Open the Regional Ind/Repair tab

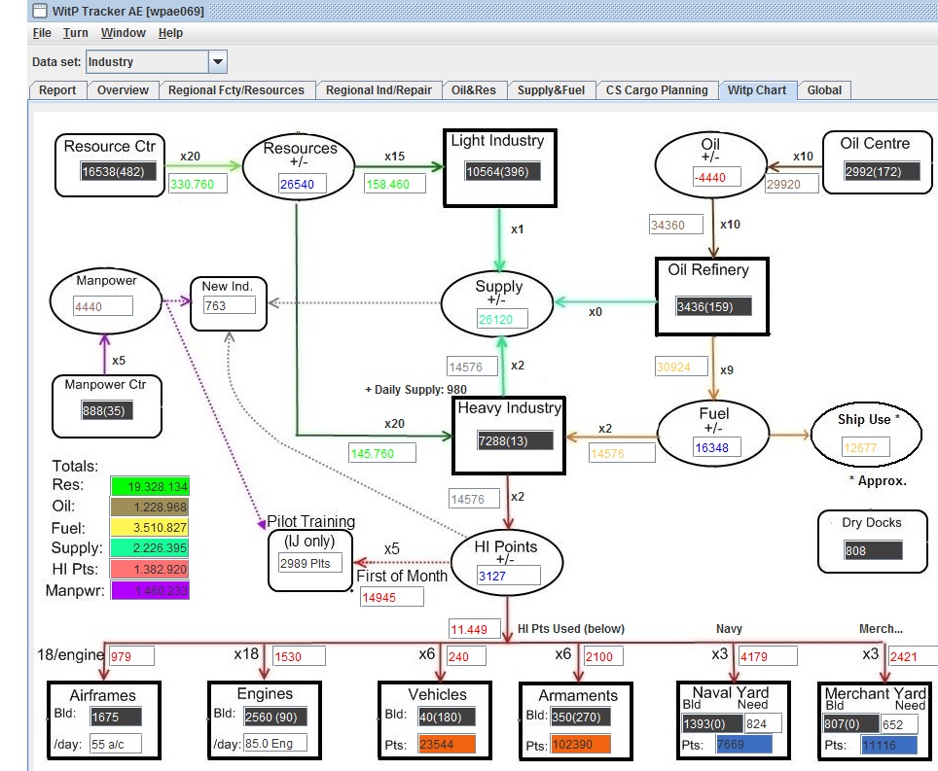point(379,90)
